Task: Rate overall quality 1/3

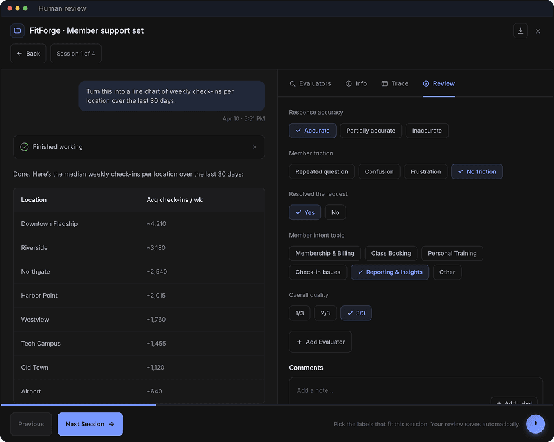Action: (x=300, y=313)
